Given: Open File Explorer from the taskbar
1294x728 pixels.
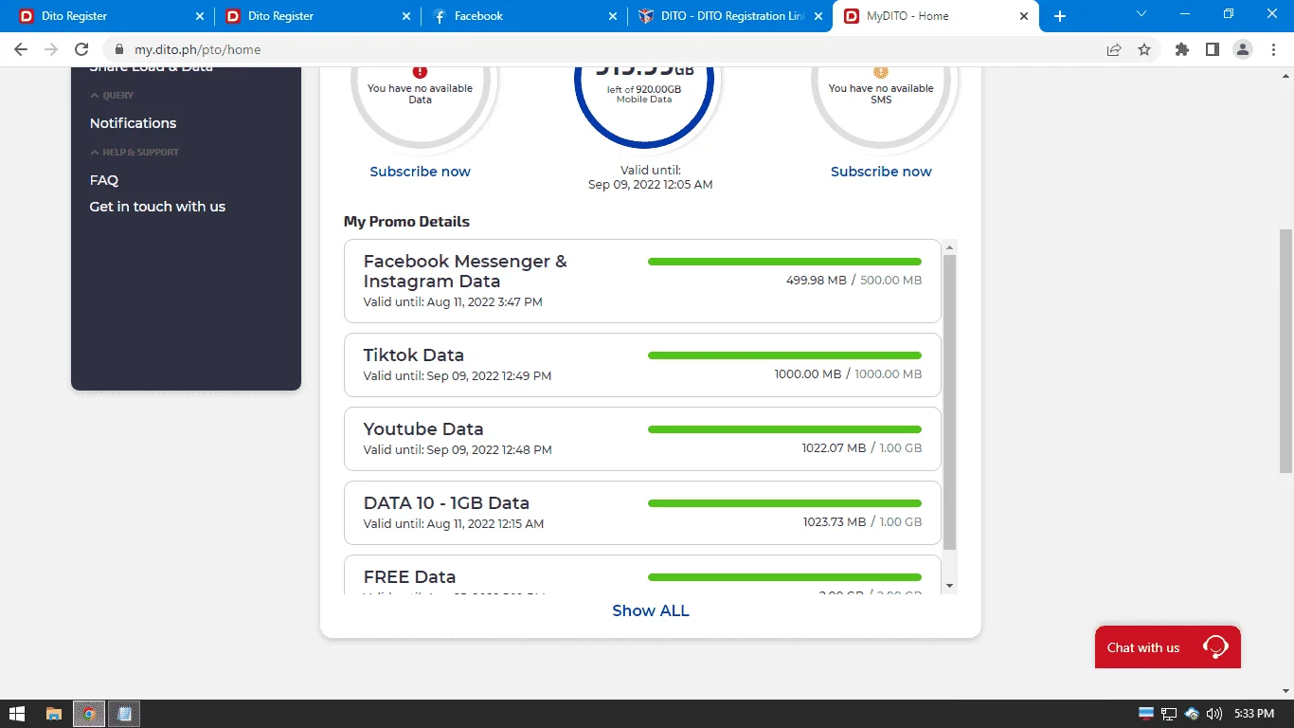Looking at the screenshot, I should click(54, 714).
